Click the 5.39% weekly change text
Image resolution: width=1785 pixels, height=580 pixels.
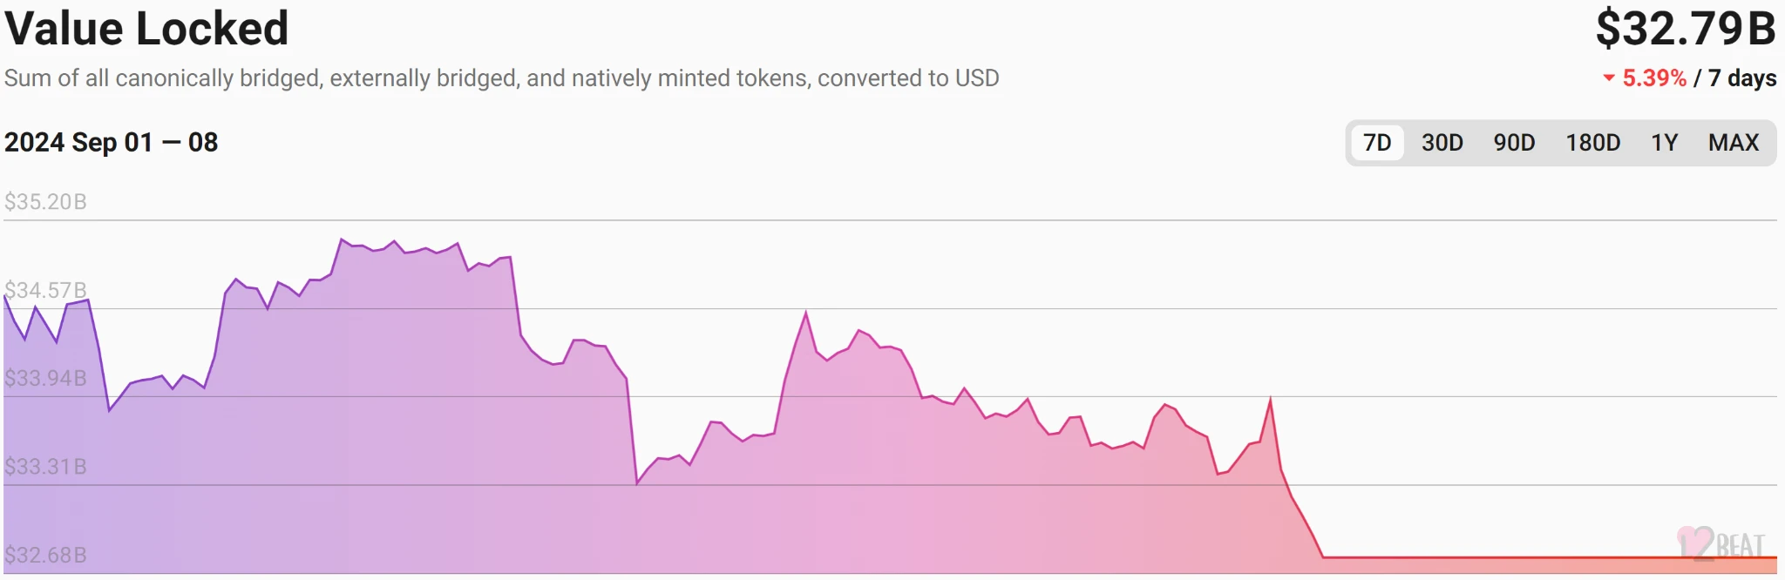tap(1654, 78)
